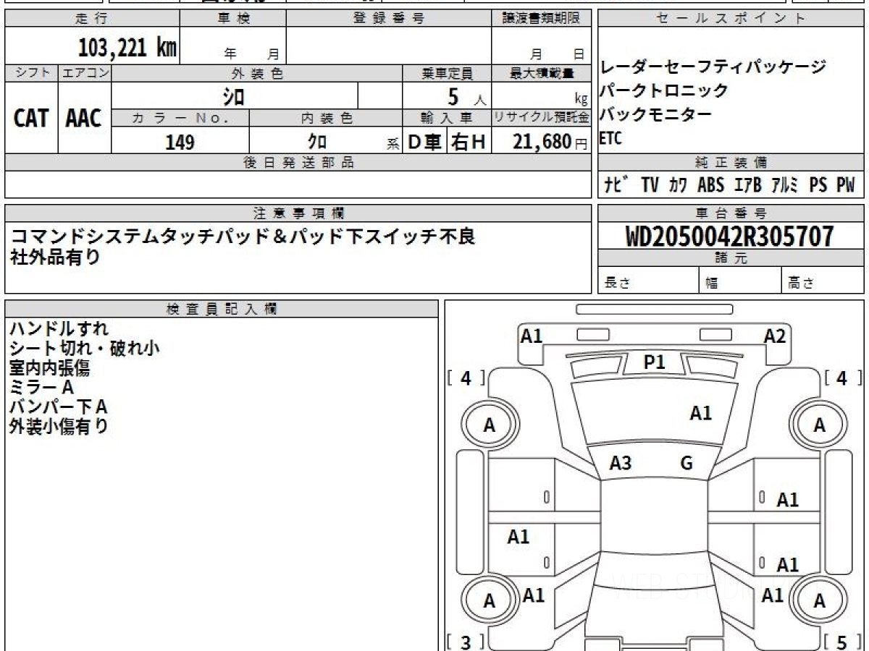Select the exterior color value シロ
This screenshot has width=869, height=651.
point(233,96)
